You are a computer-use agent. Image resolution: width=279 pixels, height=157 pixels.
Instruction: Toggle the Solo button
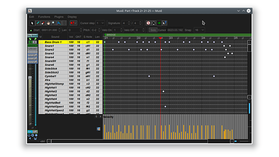[x=153, y=30]
